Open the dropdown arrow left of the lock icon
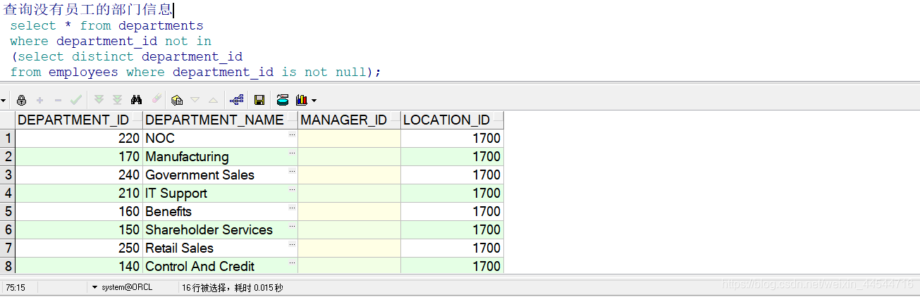Screen dimensions: 920x297 (x=4, y=101)
